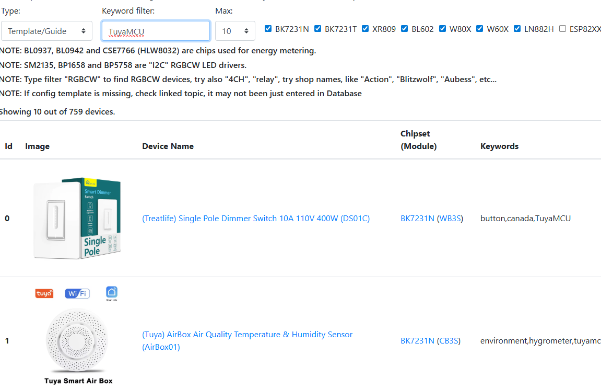601x389 pixels.
Task: Click the row Id number 0
Action: pos(7,218)
